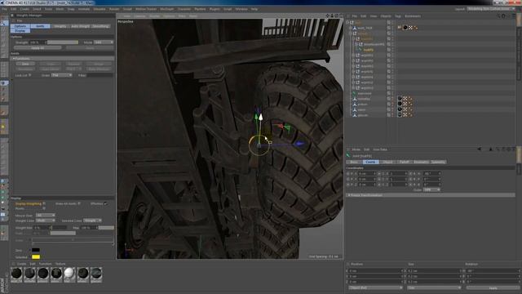Open the Window menu in the main menu bar
The height and width of the screenshot is (294, 522).
coord(241,9)
